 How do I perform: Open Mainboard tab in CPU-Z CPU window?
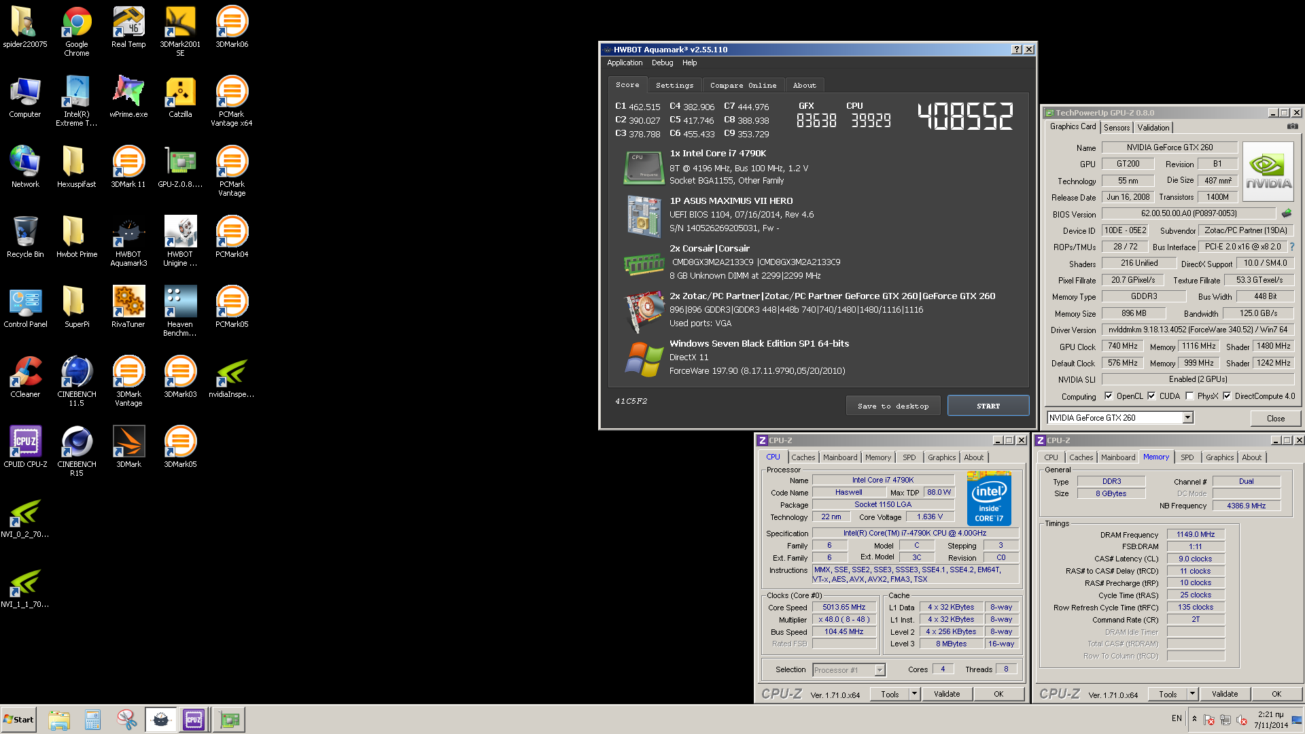coord(840,457)
